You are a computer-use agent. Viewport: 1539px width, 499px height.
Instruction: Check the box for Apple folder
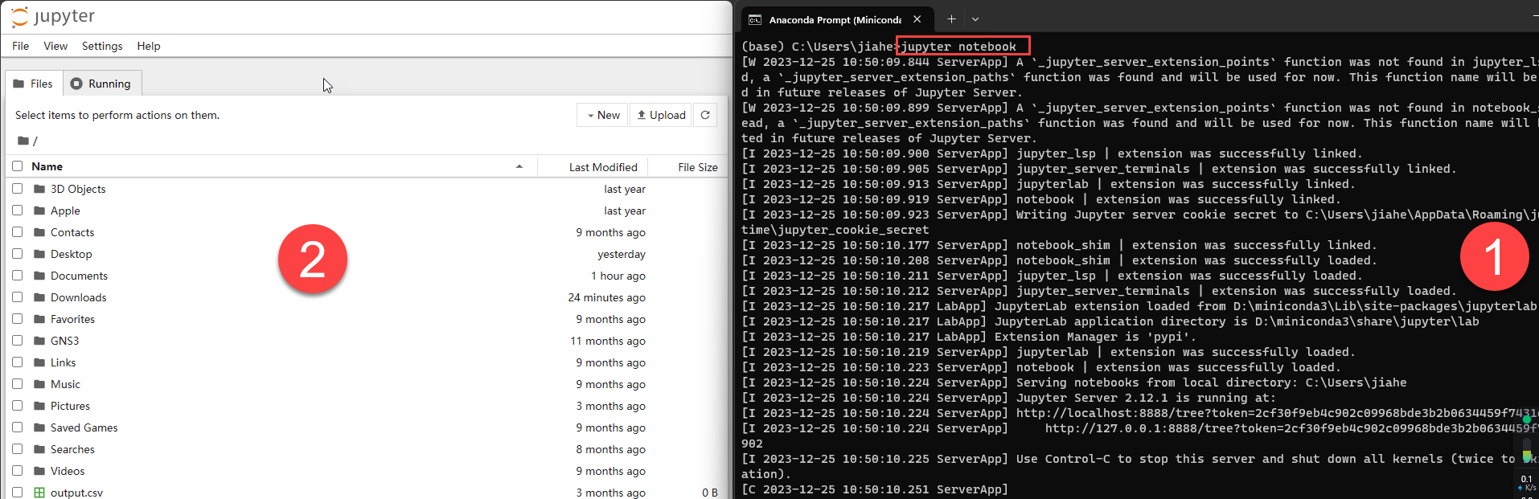(17, 210)
